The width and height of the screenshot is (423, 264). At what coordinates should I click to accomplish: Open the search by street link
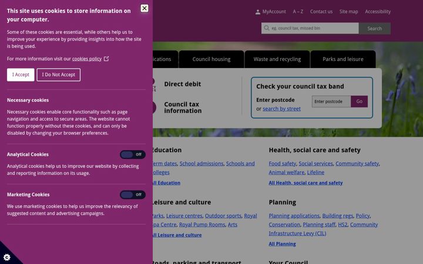click(281, 109)
